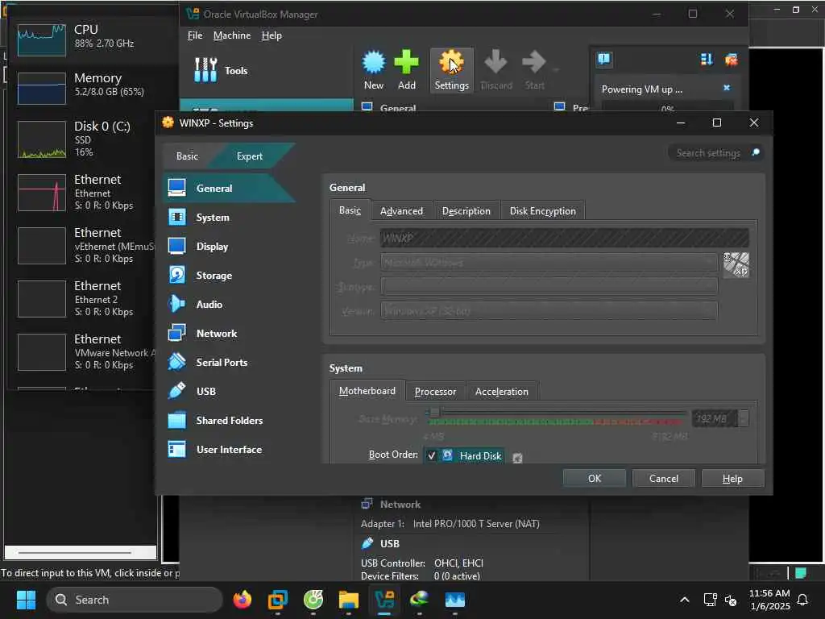Expand the hidden system tray icons chevron
Viewport: 825px width, 619px height.
click(x=685, y=600)
